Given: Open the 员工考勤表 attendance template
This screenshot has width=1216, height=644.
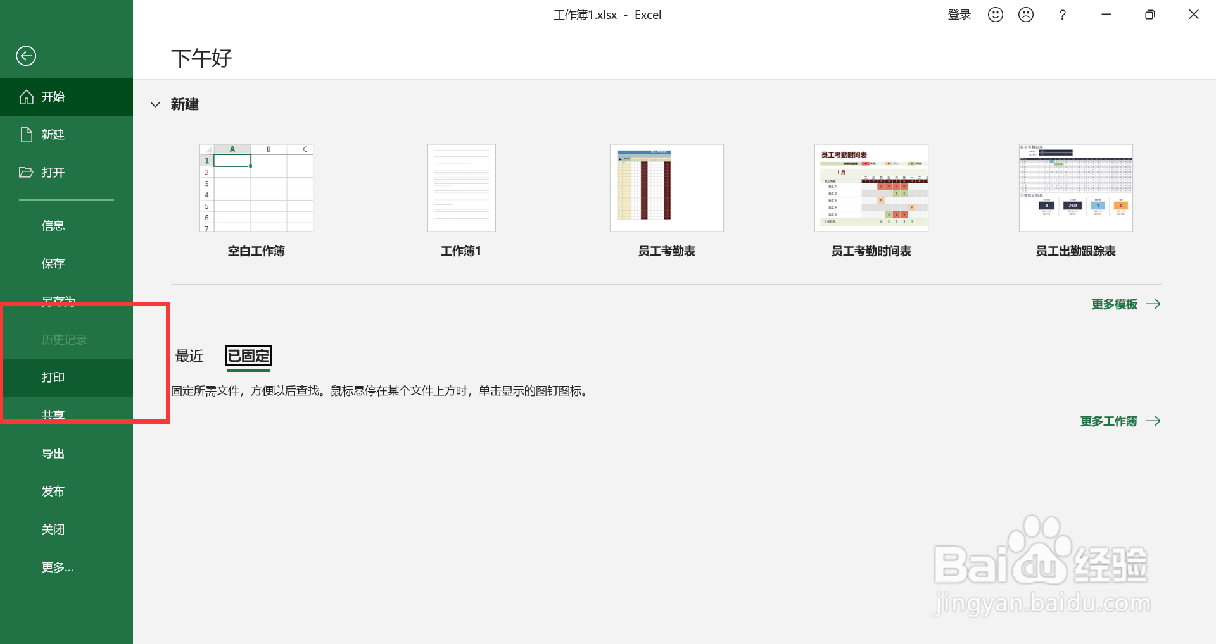Looking at the screenshot, I should [666, 187].
